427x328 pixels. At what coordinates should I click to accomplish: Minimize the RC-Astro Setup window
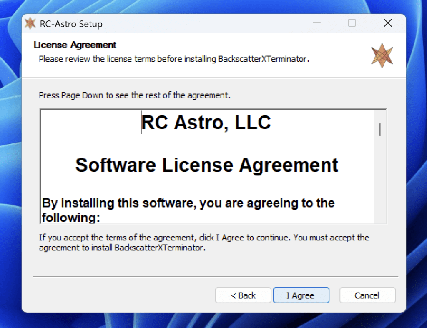point(316,23)
